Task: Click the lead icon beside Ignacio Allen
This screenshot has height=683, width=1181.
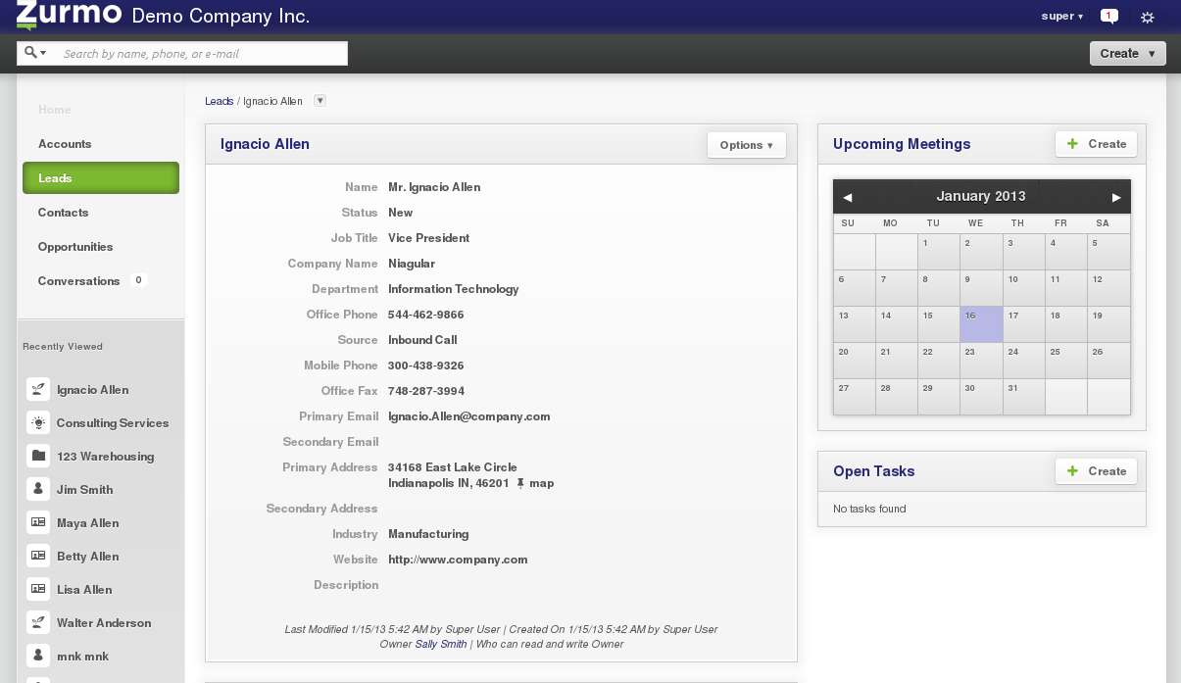Action: point(38,389)
